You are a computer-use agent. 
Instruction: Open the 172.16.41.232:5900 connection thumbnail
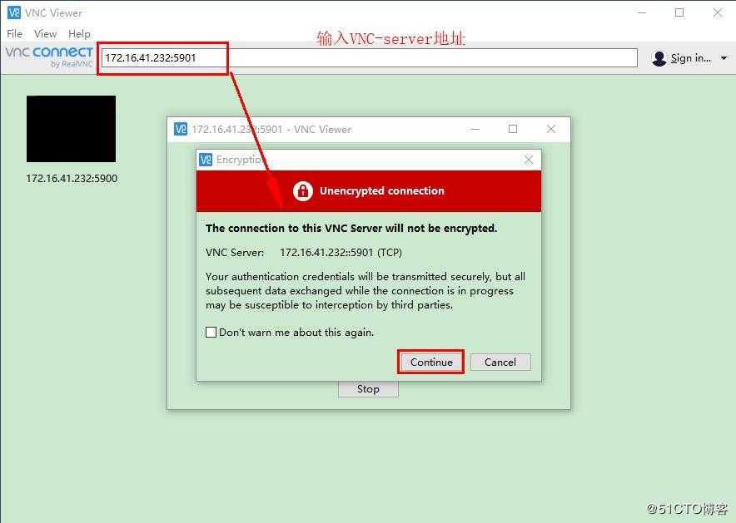point(71,129)
